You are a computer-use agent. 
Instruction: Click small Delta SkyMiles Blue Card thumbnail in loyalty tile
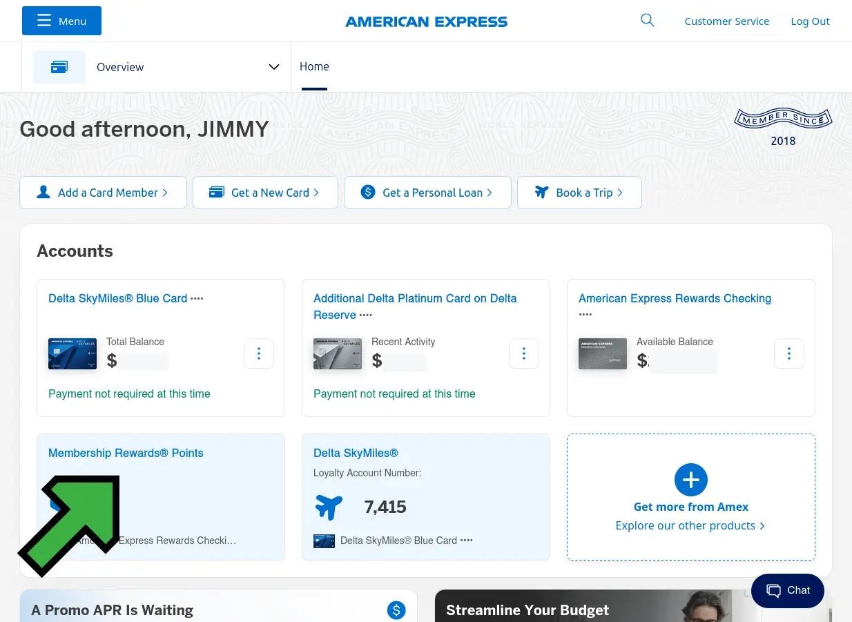324,541
